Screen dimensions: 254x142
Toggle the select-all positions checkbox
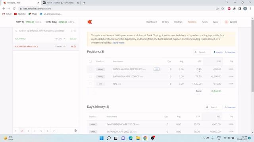90,62
